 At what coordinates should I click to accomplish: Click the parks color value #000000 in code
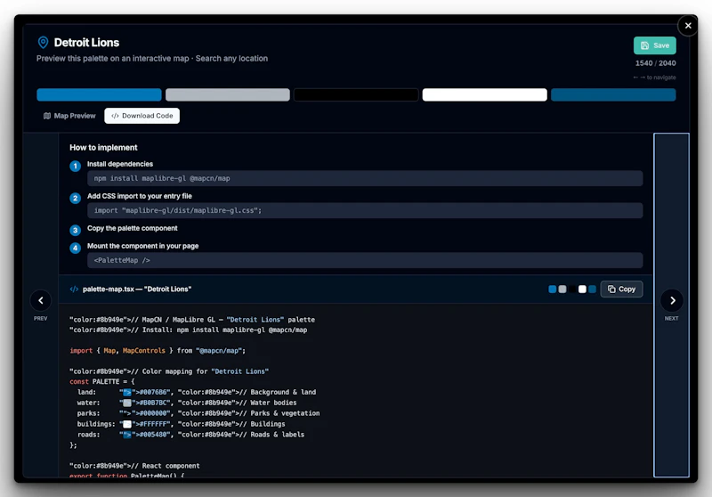pos(153,413)
